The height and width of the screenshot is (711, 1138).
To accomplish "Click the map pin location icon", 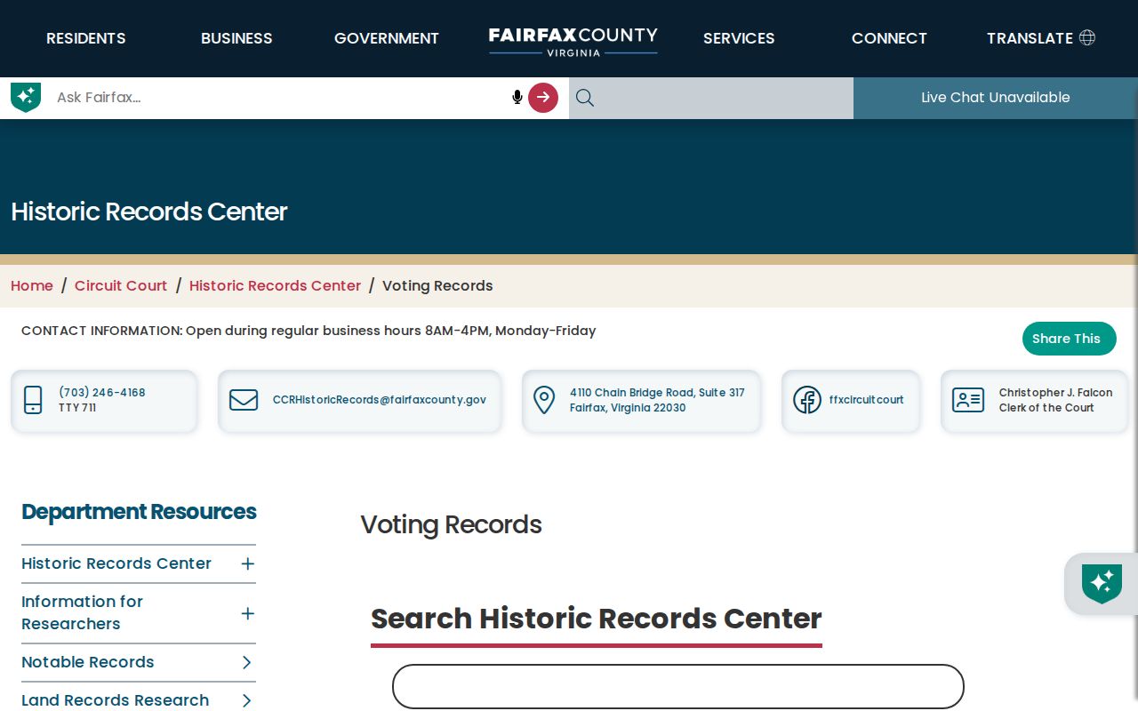I will tap(544, 400).
